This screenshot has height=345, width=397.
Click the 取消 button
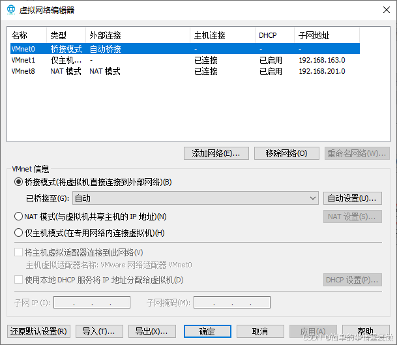(x=260, y=331)
